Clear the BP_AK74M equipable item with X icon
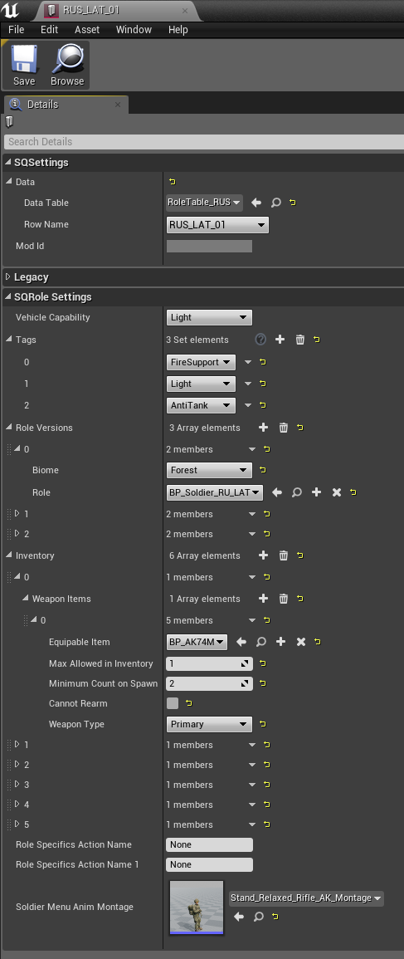404x959 pixels. click(300, 642)
